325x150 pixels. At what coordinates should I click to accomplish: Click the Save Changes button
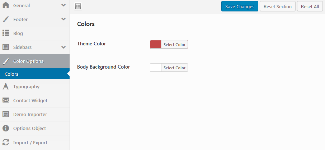tap(240, 6)
